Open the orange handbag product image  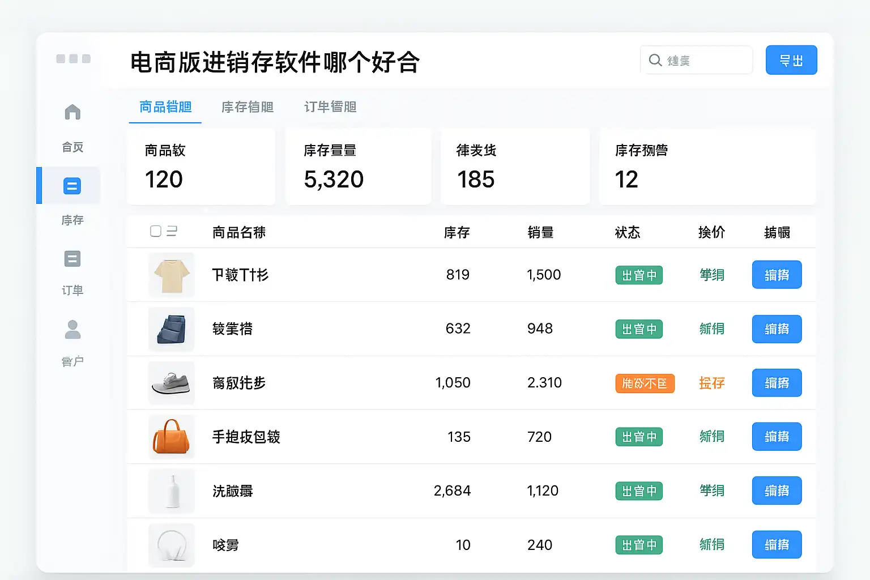(172, 437)
